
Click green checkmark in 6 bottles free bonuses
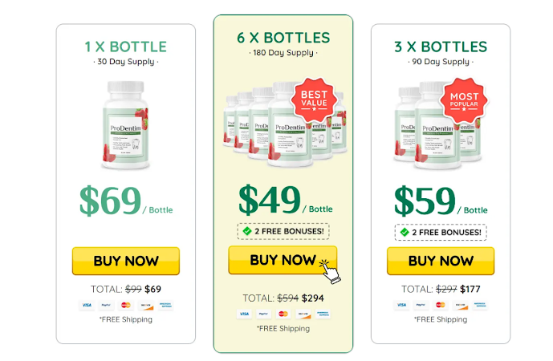(x=247, y=231)
